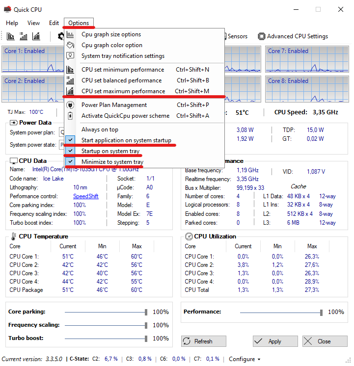The width and height of the screenshot is (354, 366).
Task: Click the Cpu graph size options icon
Action: click(x=70, y=34)
